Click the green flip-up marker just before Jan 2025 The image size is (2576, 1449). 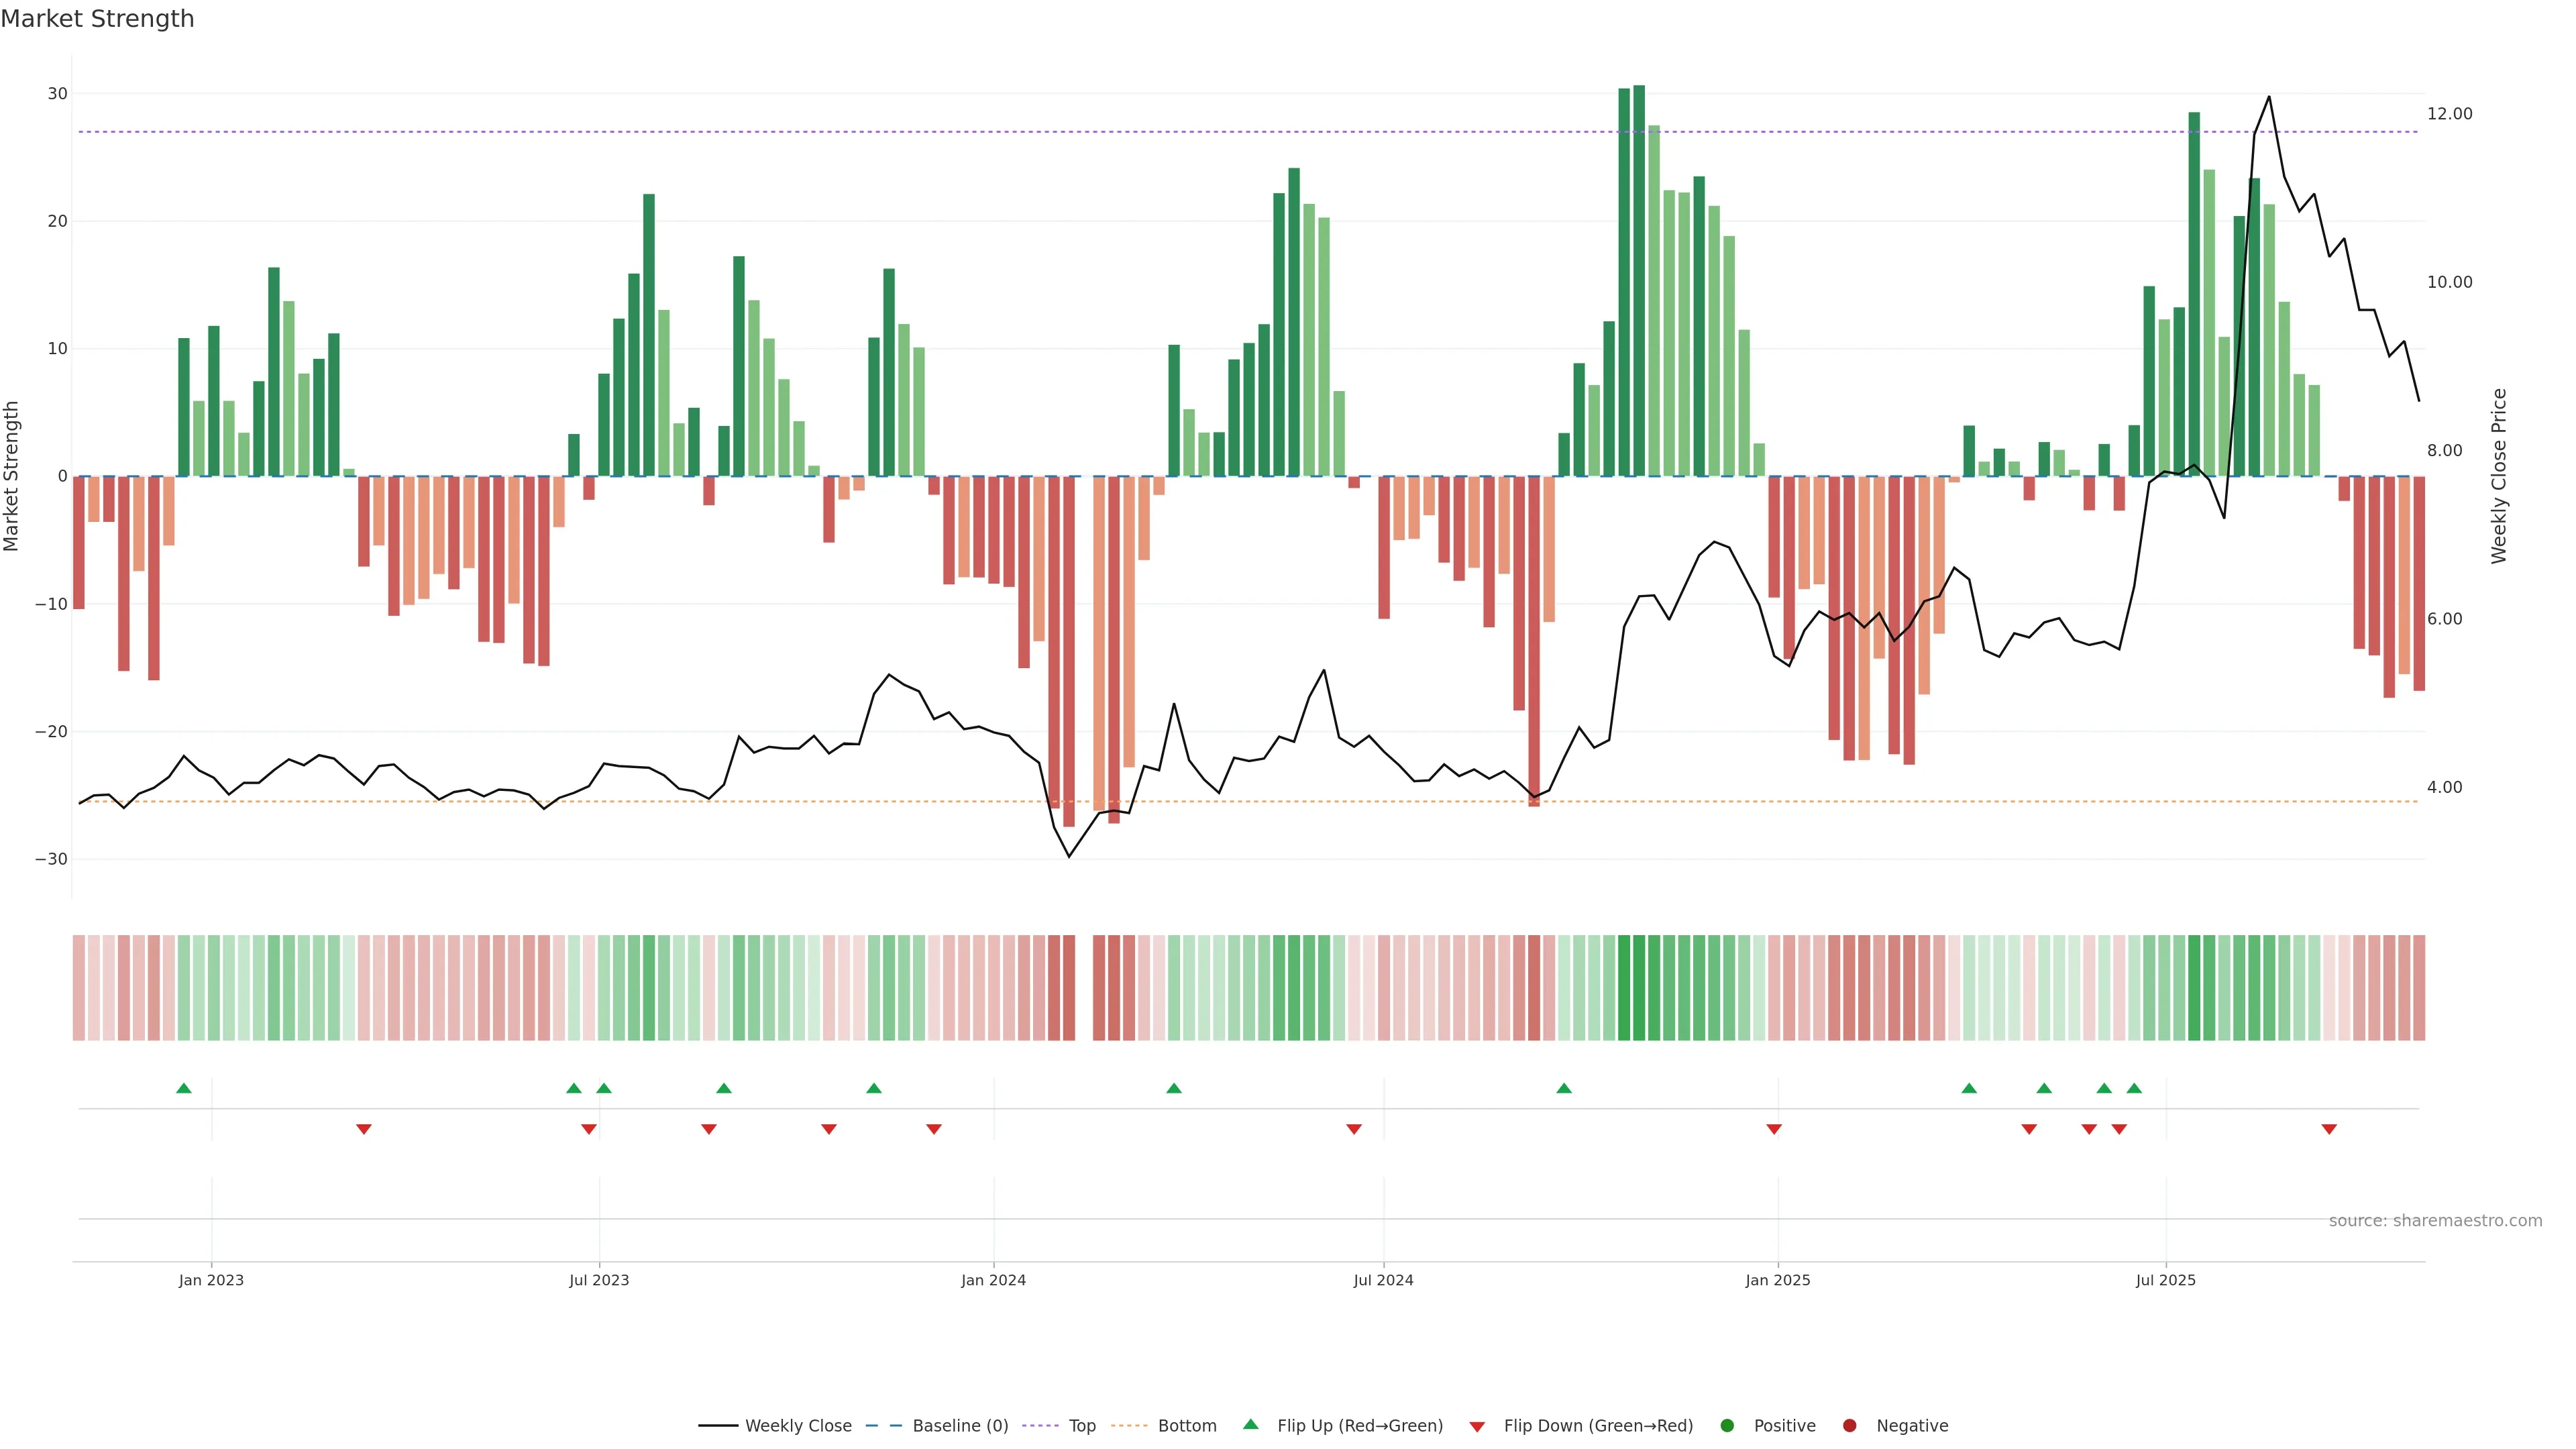(x=1564, y=1088)
